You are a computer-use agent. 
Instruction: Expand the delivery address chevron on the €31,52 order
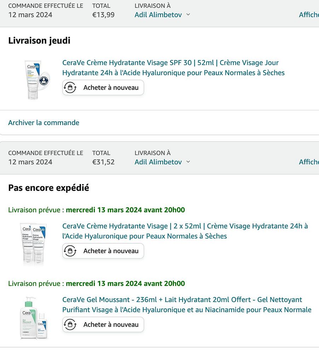click(x=188, y=162)
